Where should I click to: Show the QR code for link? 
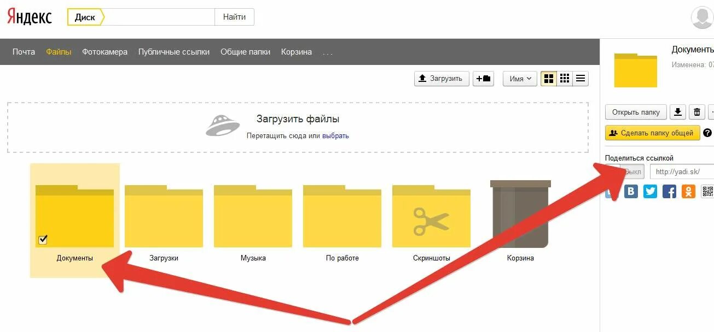[x=707, y=191]
